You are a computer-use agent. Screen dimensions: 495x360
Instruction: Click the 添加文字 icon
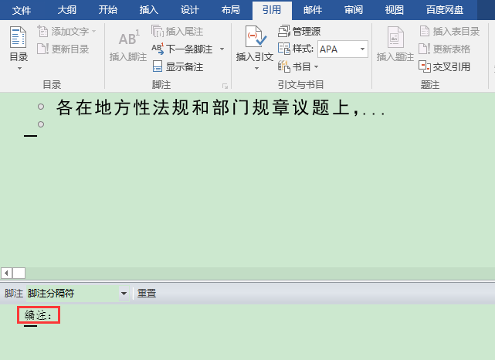[42, 31]
